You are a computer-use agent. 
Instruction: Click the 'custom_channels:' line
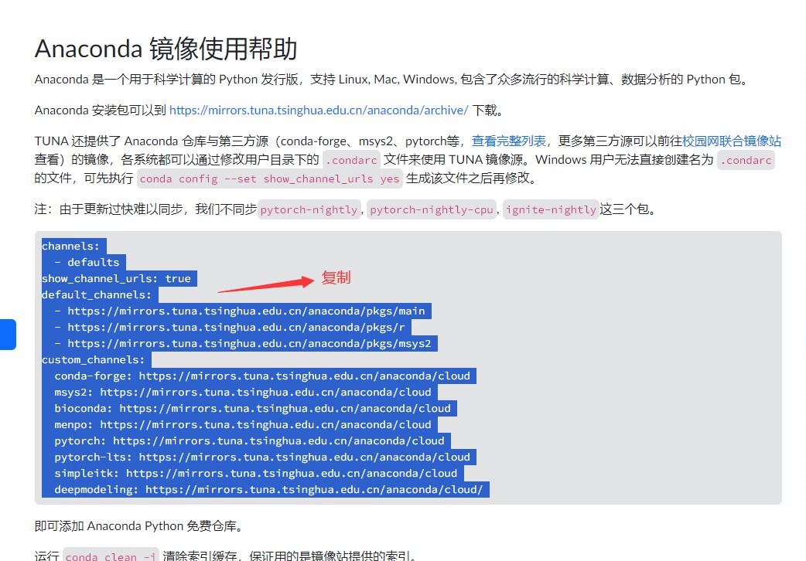click(x=94, y=359)
